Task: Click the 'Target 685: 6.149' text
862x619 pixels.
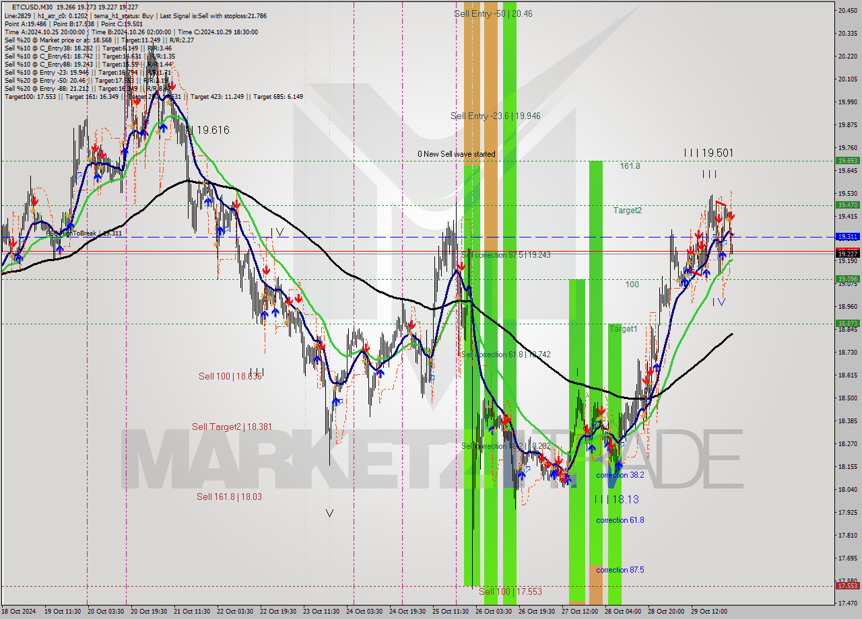Action: pyautogui.click(x=277, y=96)
